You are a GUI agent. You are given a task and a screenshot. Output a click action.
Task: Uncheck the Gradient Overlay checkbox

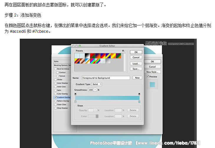pyautogui.click(x=55, y=97)
